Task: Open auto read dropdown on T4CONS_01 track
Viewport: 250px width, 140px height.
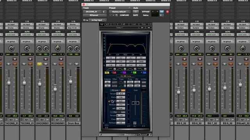Action: pyautogui.click(x=11, y=35)
